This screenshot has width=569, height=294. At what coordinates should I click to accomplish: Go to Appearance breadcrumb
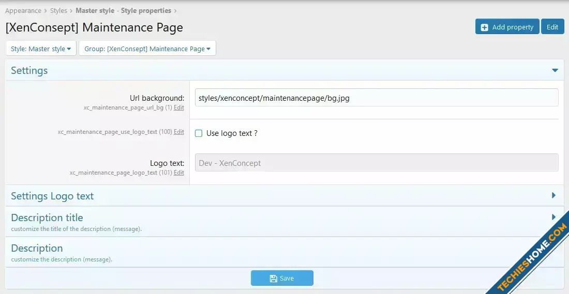pyautogui.click(x=23, y=10)
